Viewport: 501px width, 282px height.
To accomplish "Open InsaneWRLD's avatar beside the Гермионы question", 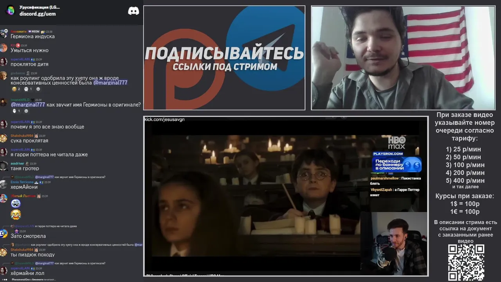I will (x=4, y=102).
